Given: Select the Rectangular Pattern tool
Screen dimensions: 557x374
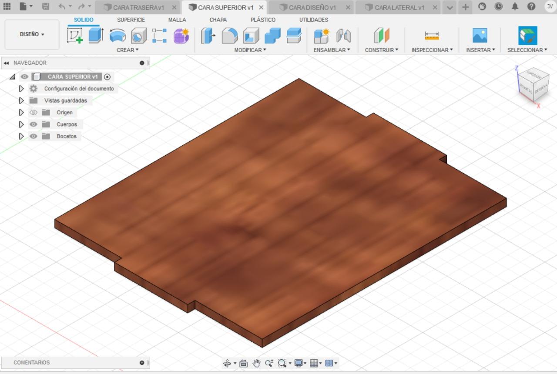Looking at the screenshot, I should (159, 36).
